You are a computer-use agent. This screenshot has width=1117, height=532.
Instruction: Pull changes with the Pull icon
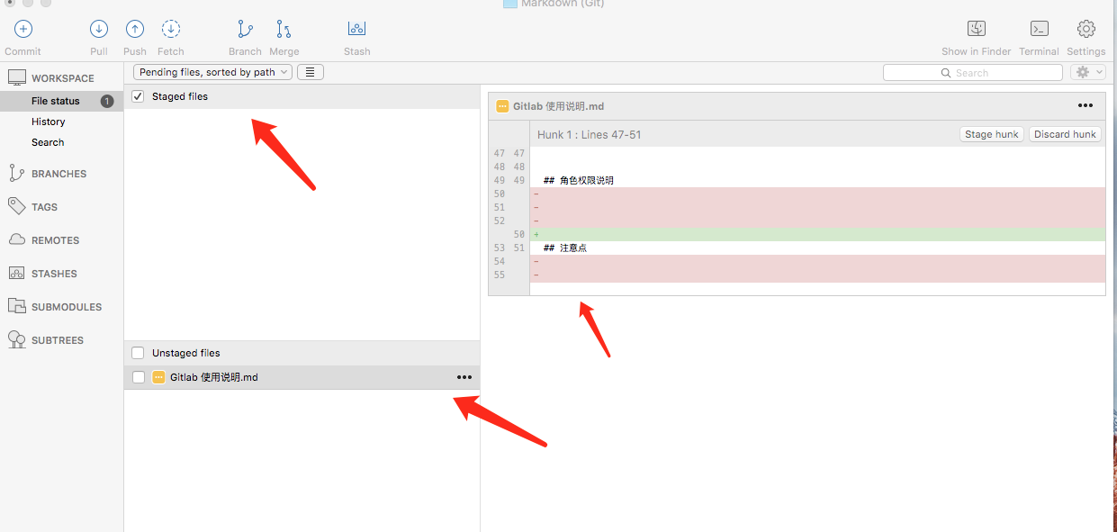tap(99, 30)
